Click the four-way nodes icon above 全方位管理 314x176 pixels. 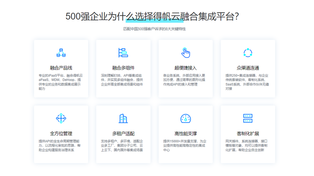61,118
